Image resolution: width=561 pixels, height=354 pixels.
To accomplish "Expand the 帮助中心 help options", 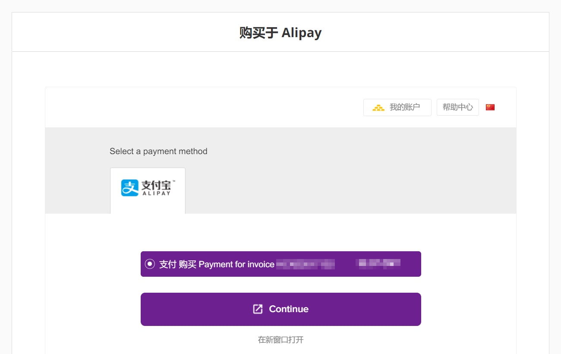I will (457, 107).
